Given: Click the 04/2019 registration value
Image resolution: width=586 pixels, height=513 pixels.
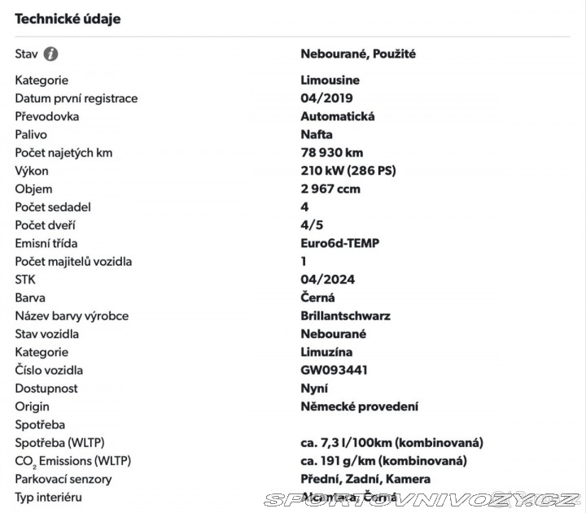Looking at the screenshot, I should coord(326,98).
